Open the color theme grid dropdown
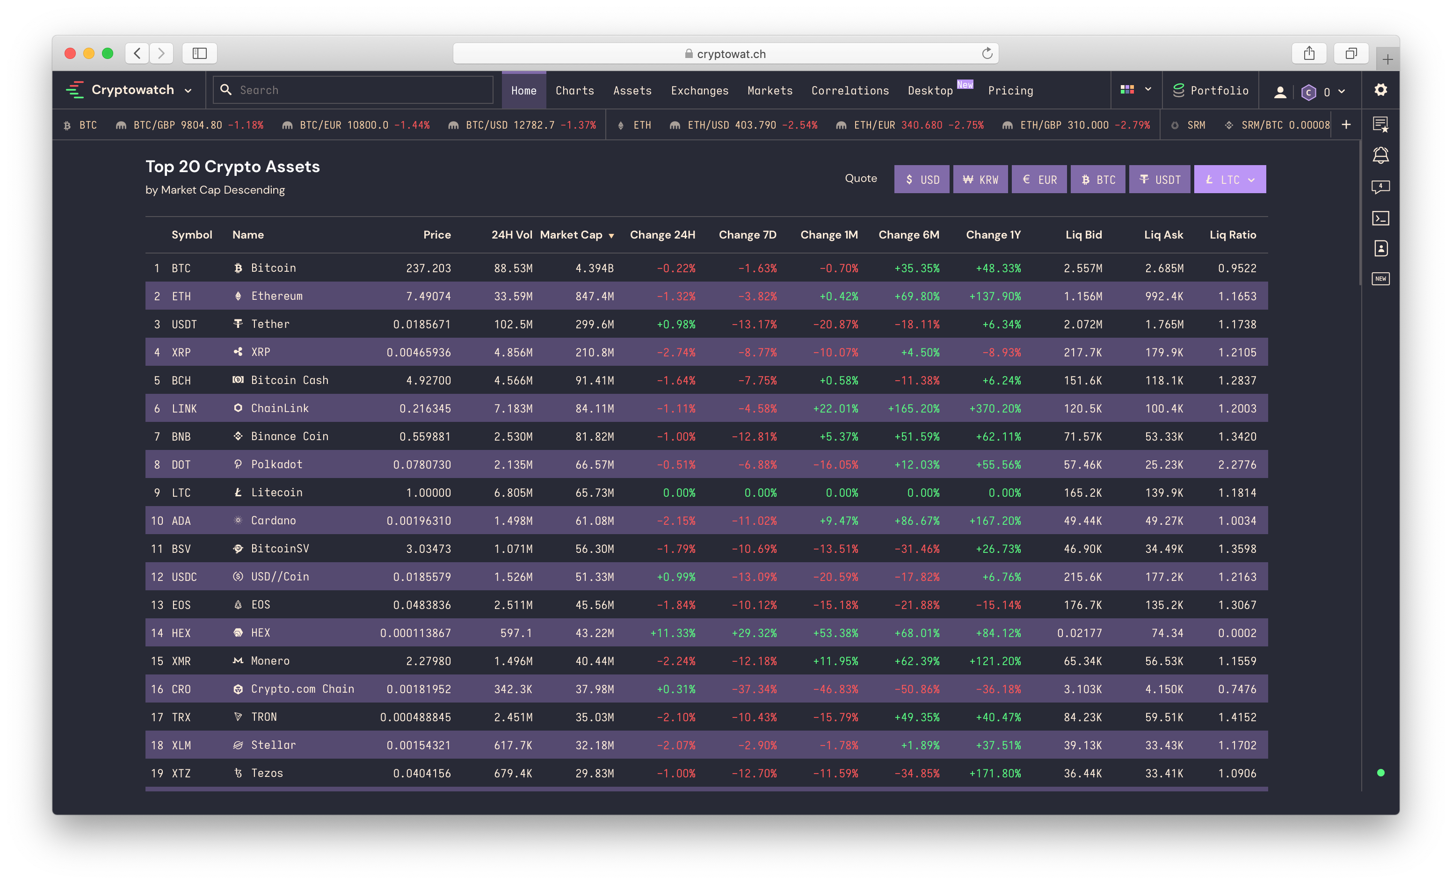 [1135, 90]
